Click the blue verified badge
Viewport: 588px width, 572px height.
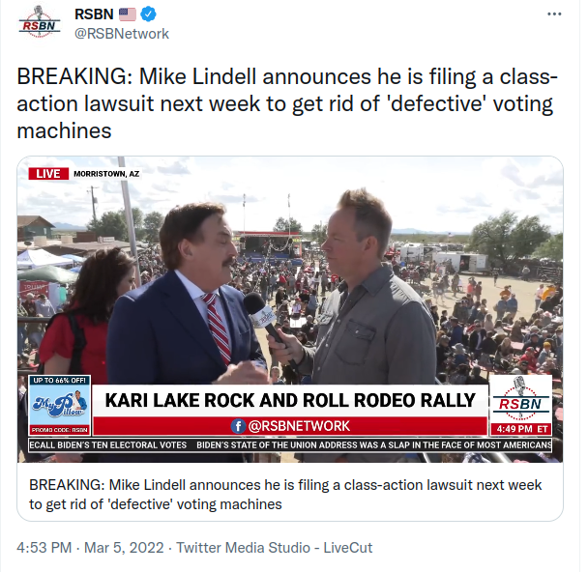150,14
